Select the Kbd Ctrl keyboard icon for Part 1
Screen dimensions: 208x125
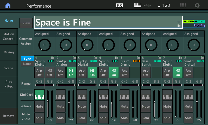click(x=39, y=95)
